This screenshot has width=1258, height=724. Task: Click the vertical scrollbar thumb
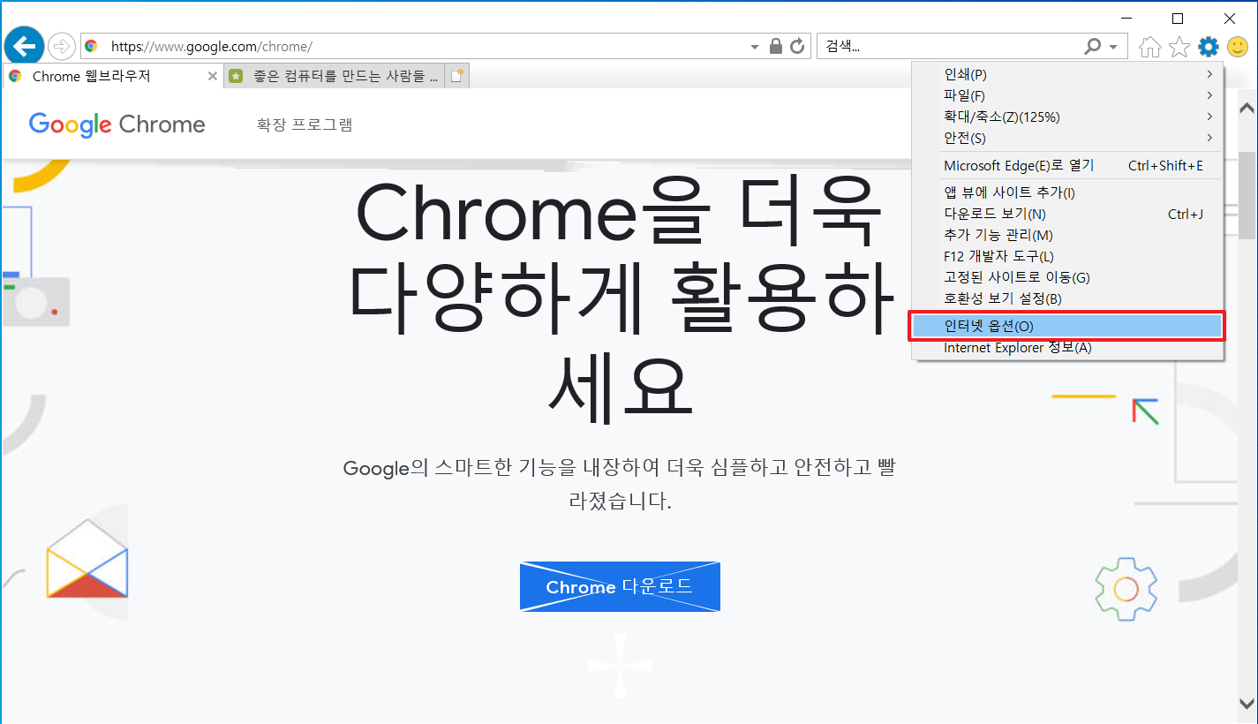point(1247,195)
